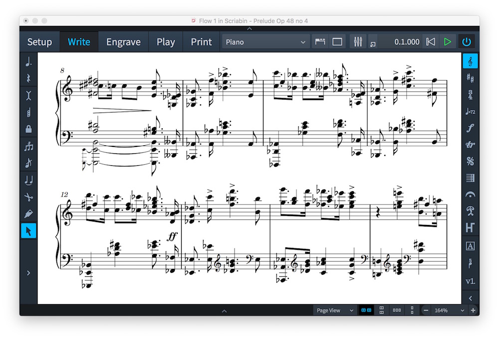Open the H rehearsal marks tool
The image size is (499, 339).
(471, 227)
